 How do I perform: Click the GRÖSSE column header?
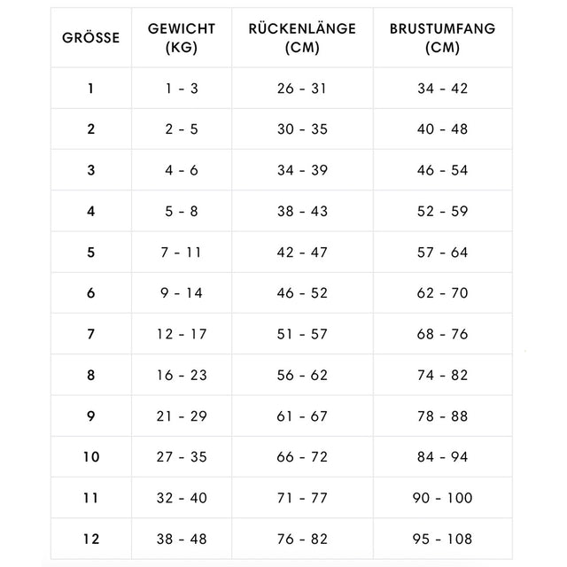pos(90,38)
